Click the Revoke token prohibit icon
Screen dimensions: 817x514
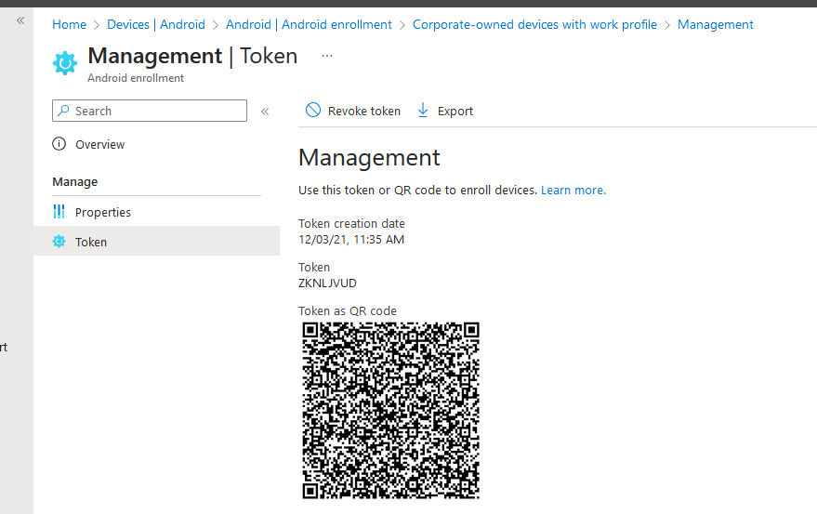[312, 110]
